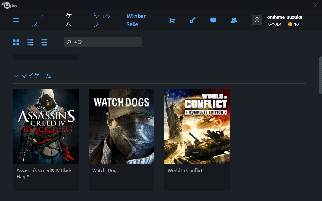The image size is (322, 201).
Task: Open the hamburger main menu
Action: 16,20
